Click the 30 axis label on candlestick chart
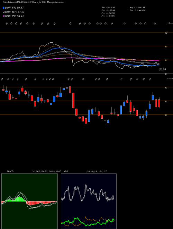This screenshot has height=229, width=173. (x=166, y=115)
